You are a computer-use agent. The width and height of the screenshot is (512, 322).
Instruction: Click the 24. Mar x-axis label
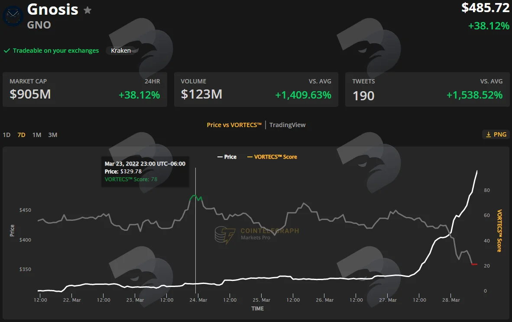point(198,300)
